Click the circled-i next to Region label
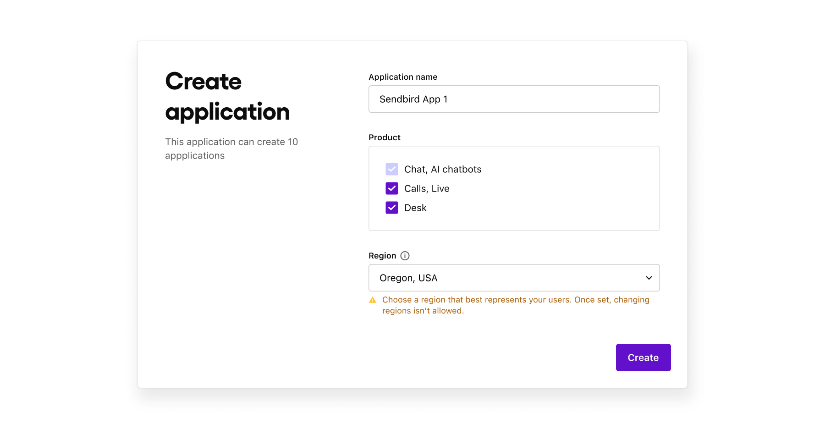 pos(405,256)
